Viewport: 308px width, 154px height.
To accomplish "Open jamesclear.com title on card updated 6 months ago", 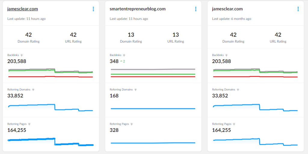I will (227, 9).
